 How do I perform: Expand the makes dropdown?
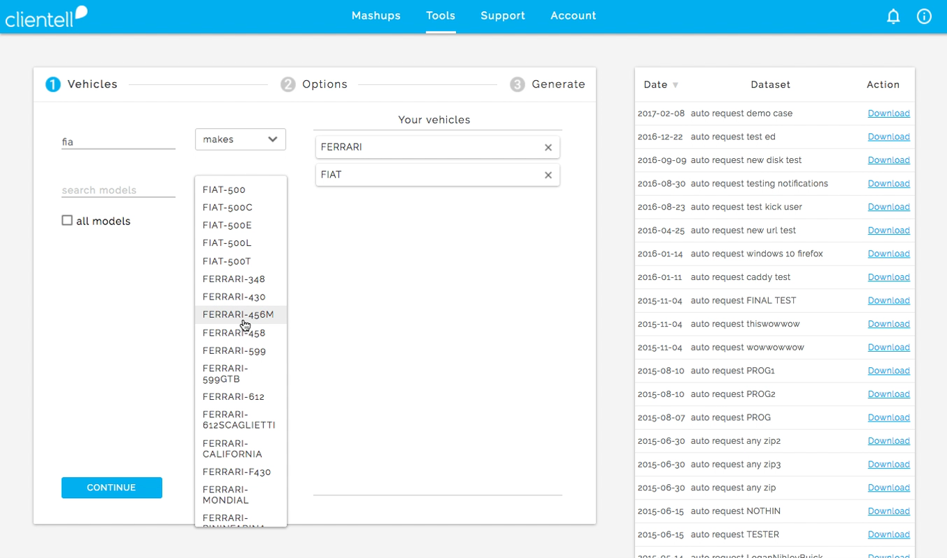coord(240,139)
